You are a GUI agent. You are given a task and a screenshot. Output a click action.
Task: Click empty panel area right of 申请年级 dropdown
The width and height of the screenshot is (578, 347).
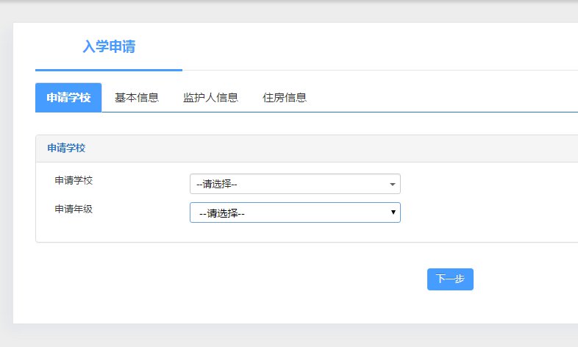(x=485, y=212)
